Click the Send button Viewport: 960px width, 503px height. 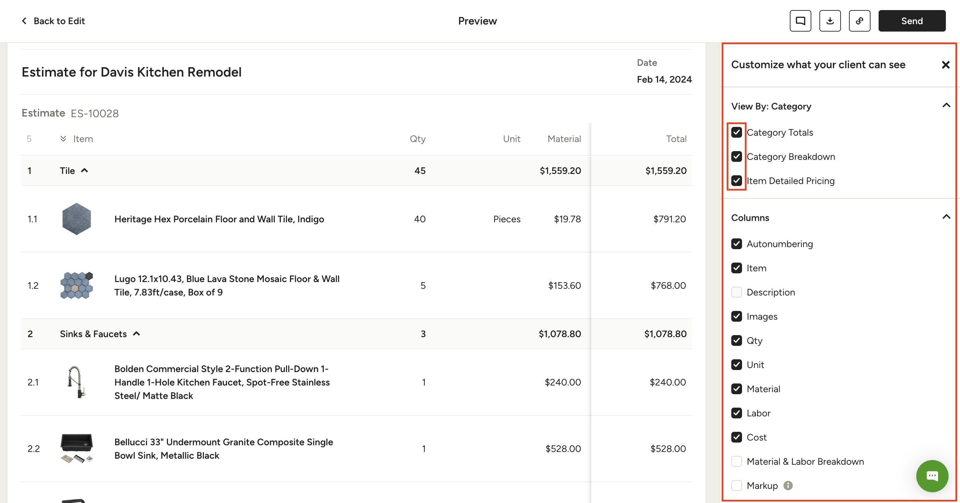tap(912, 21)
